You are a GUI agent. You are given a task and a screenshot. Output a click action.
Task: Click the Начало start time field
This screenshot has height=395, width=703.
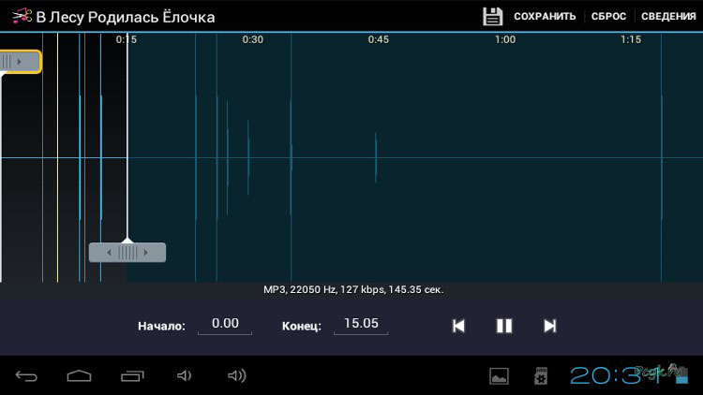(225, 324)
